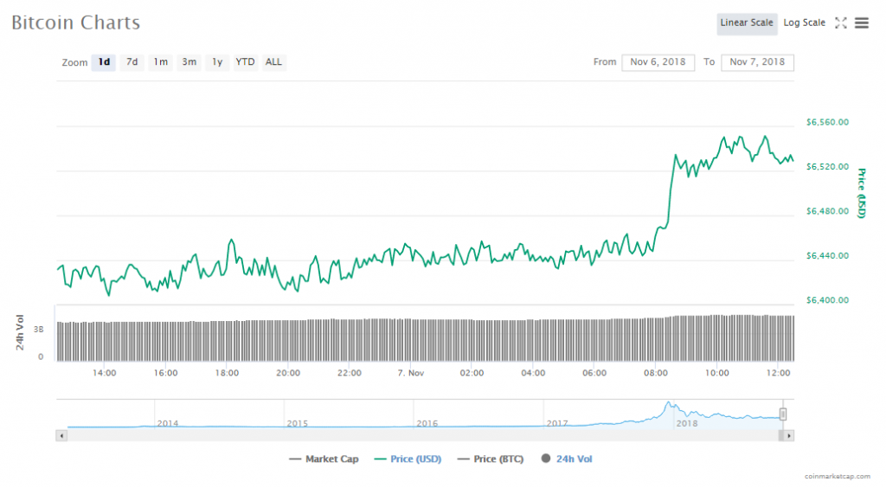
Task: Switch to Log Scale
Action: 804,23
